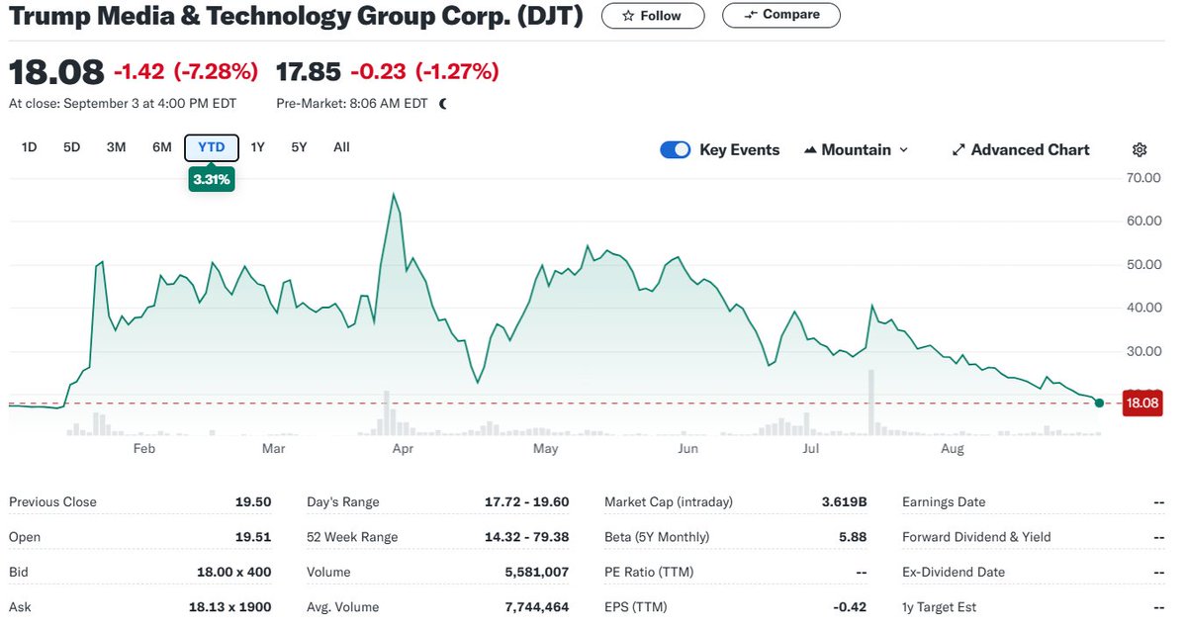Open chart settings gear icon

1140,150
